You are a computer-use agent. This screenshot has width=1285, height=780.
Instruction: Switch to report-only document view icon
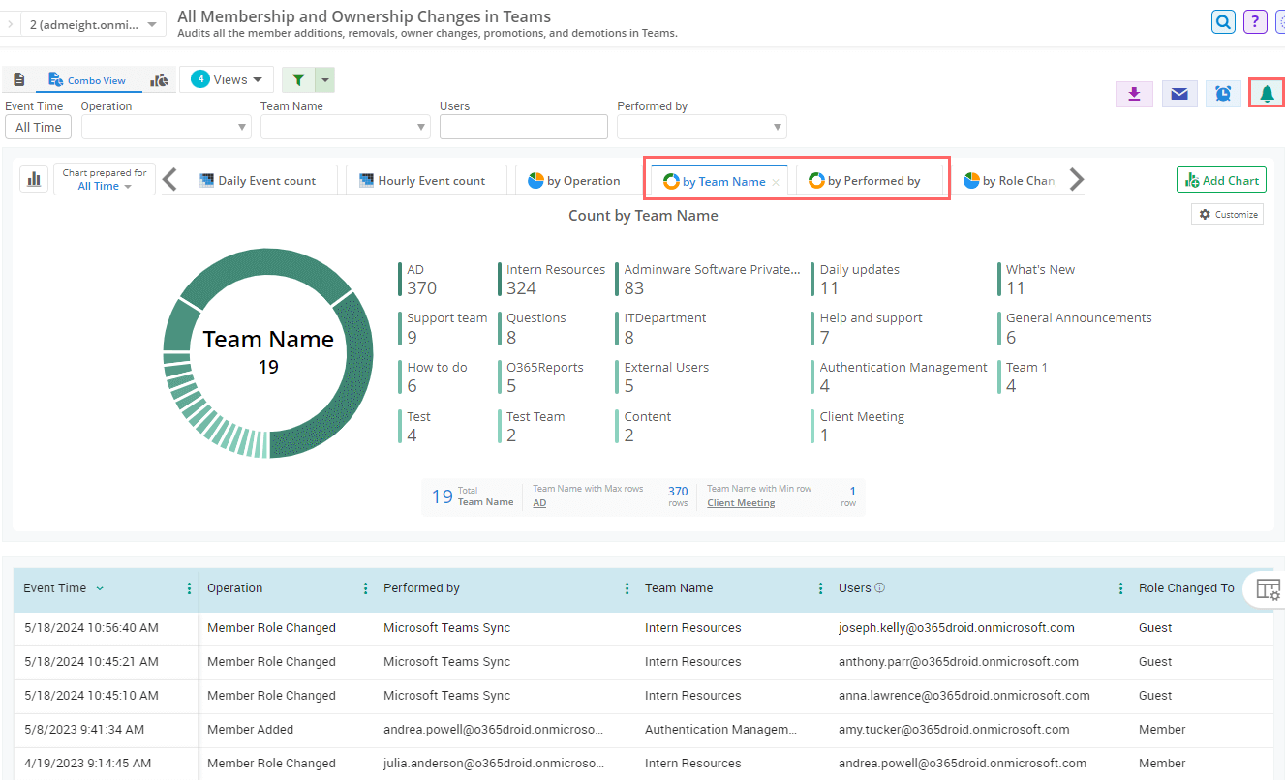point(19,80)
